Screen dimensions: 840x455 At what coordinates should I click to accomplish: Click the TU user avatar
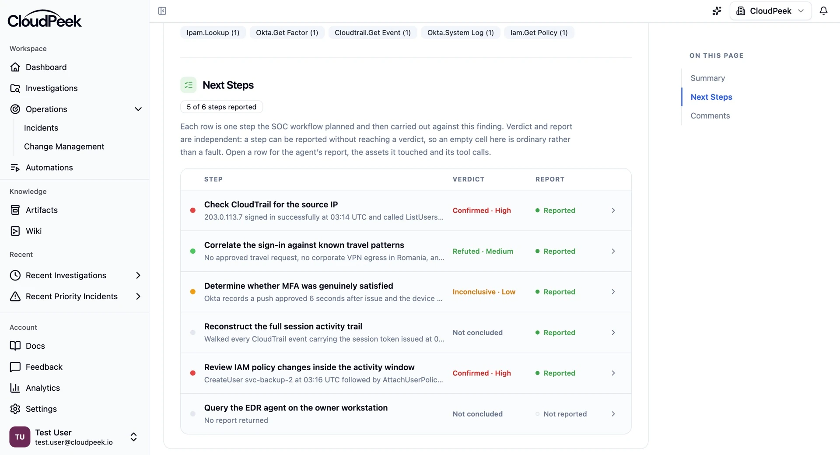tap(20, 437)
